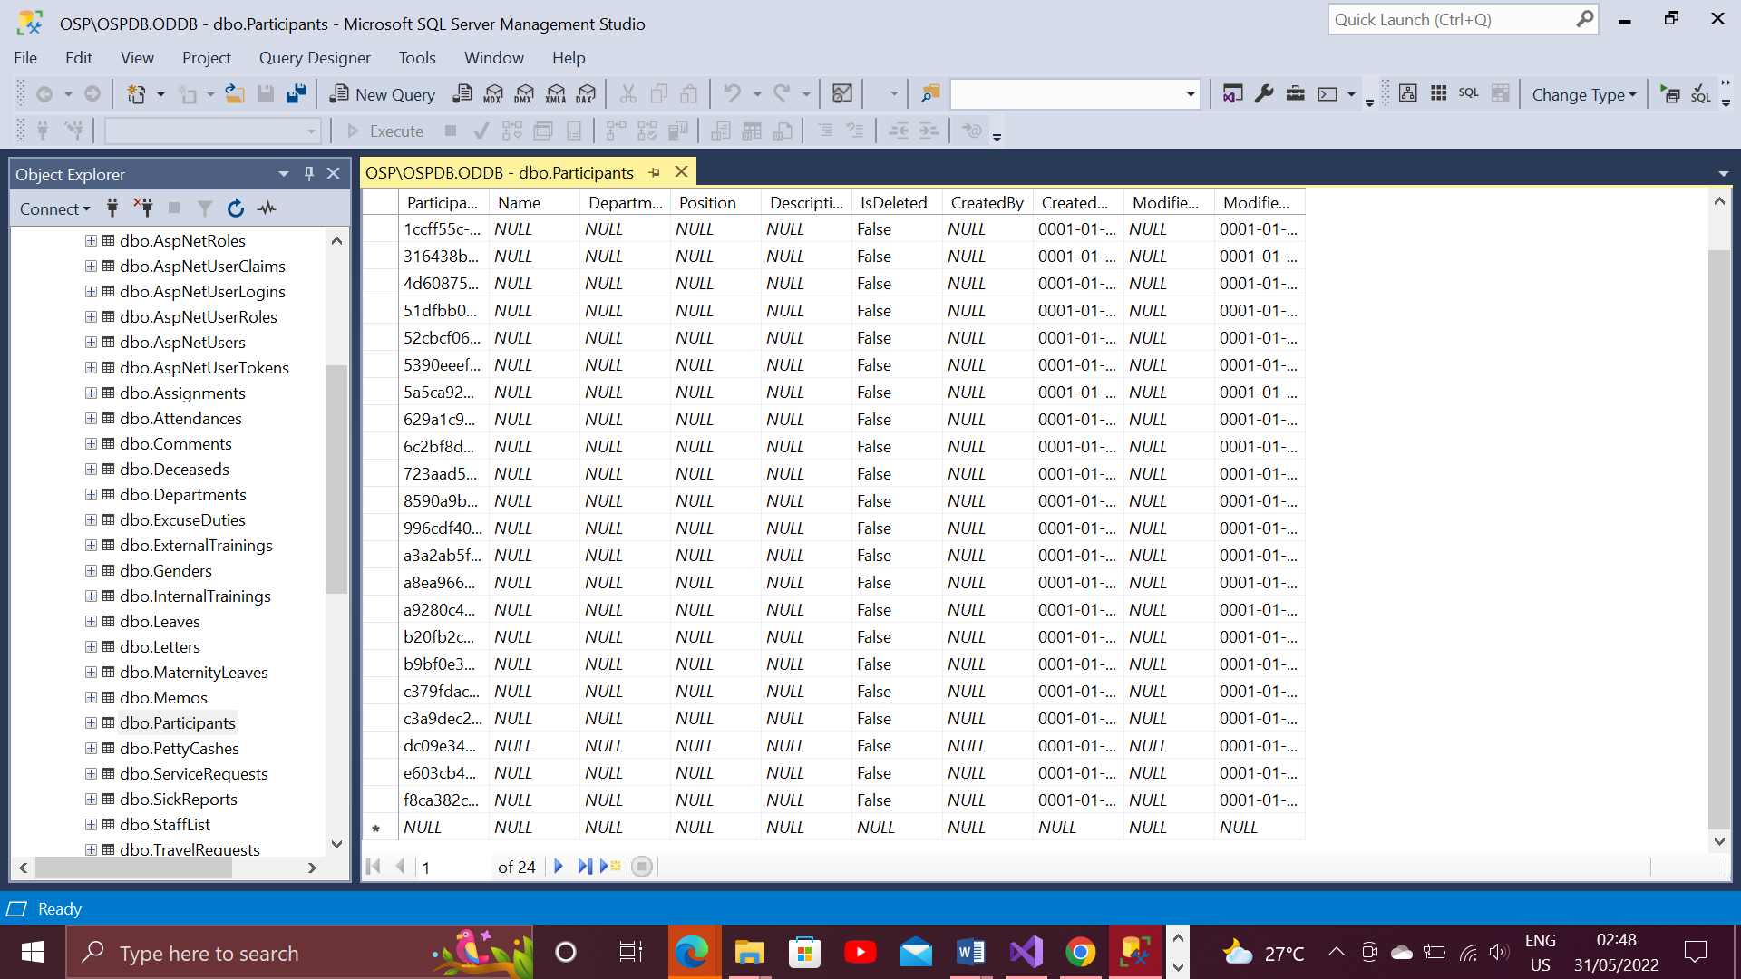The image size is (1741, 979).
Task: Click the Connect plug icon in Object Explorer
Action: click(x=112, y=208)
